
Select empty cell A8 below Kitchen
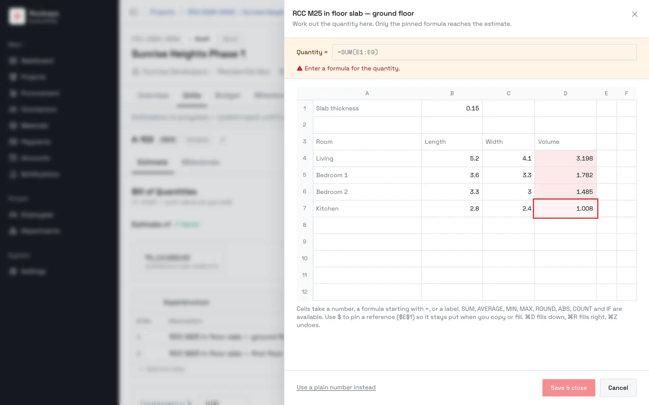[367, 225]
